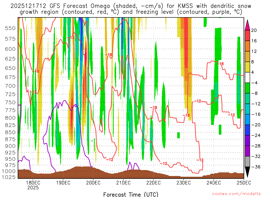Click the dark blue -20 to -24 colorbar segment
Image resolution: width=263 pixels, height=197 pixels.
coord(247,130)
